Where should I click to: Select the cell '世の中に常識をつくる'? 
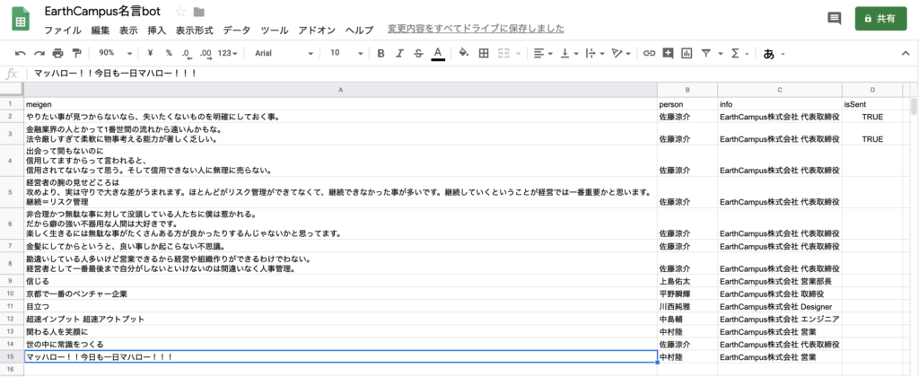pyautogui.click(x=340, y=344)
